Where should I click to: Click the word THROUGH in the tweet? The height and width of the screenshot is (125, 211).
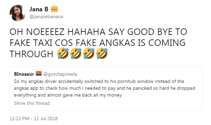coord(31,54)
